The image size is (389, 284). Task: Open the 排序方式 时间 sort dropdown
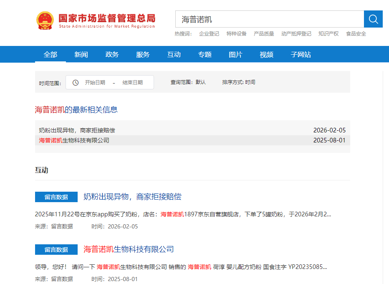tap(239, 82)
